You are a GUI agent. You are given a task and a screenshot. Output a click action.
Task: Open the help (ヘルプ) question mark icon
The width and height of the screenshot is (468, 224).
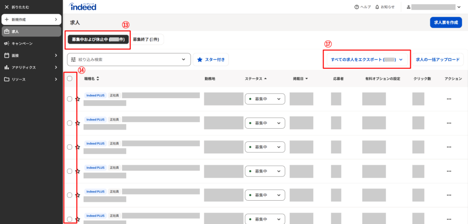coord(356,7)
